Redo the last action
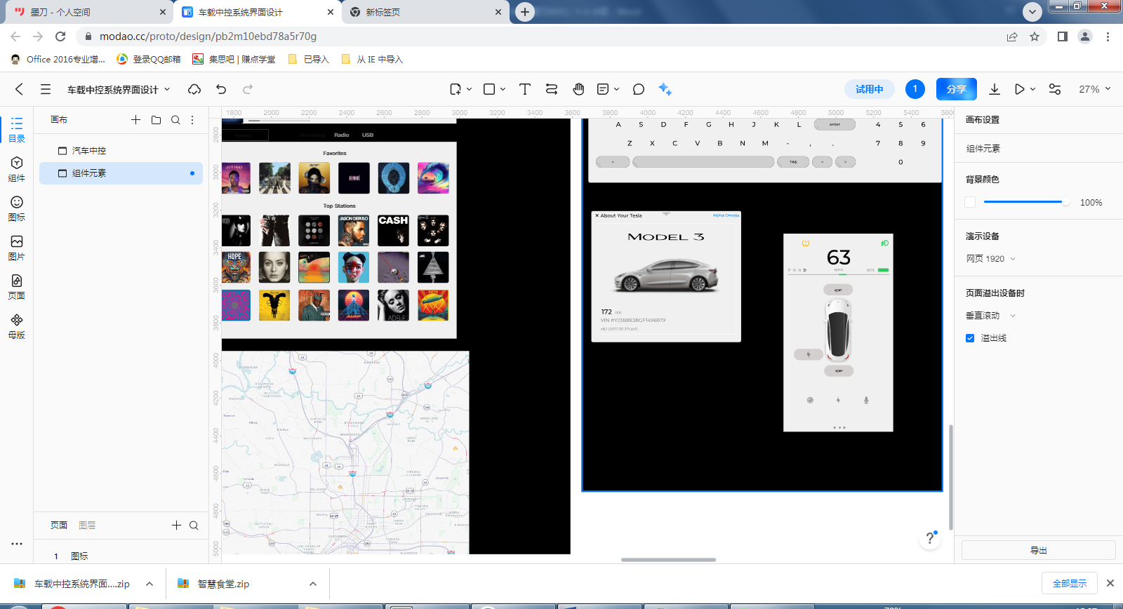The height and width of the screenshot is (609, 1123). point(248,89)
